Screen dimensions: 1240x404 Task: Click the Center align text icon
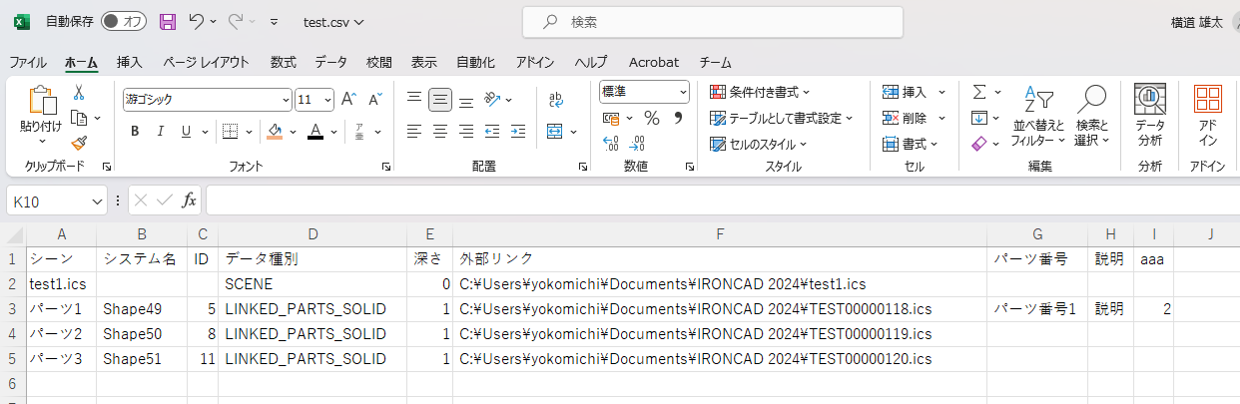point(440,132)
